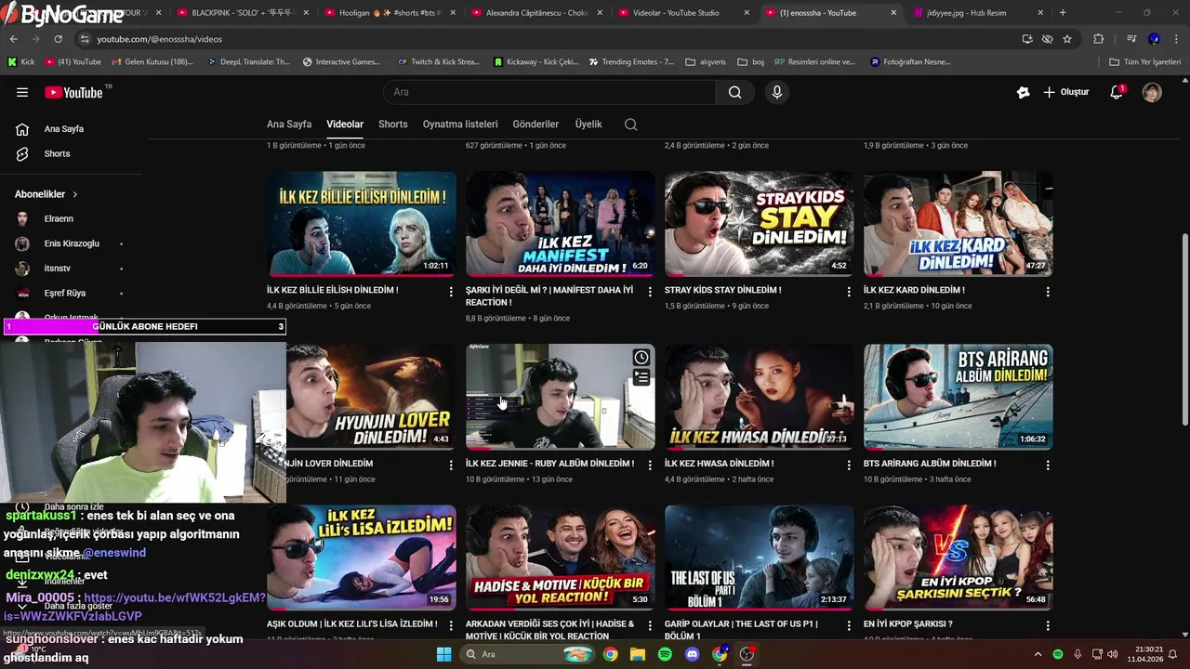Image resolution: width=1190 pixels, height=669 pixels.
Task: Open the EN İYİ KPOP ŞARKISINI SEÇTİK thumbnail
Action: coord(959,557)
